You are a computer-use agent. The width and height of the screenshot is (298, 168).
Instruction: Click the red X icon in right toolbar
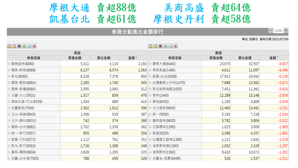tap(175, 46)
